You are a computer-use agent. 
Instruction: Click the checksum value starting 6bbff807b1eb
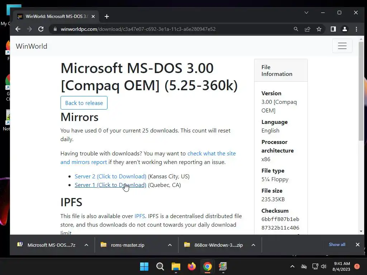coord(280,223)
